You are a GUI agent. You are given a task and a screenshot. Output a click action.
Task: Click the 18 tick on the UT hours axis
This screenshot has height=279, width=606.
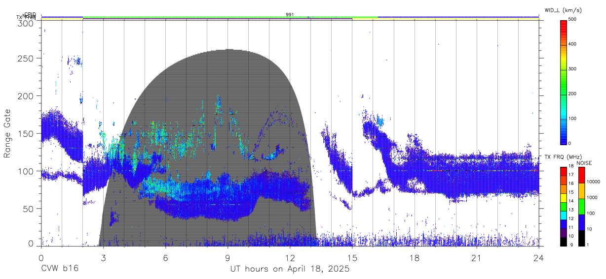point(415,258)
